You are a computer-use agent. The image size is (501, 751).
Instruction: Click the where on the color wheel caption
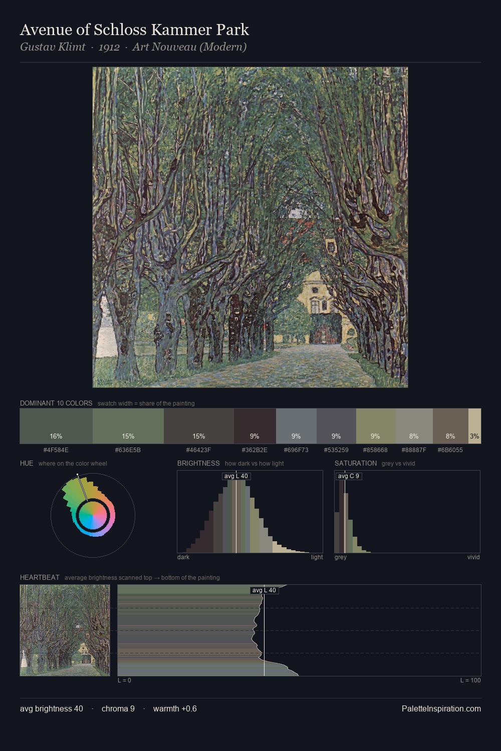point(73,464)
